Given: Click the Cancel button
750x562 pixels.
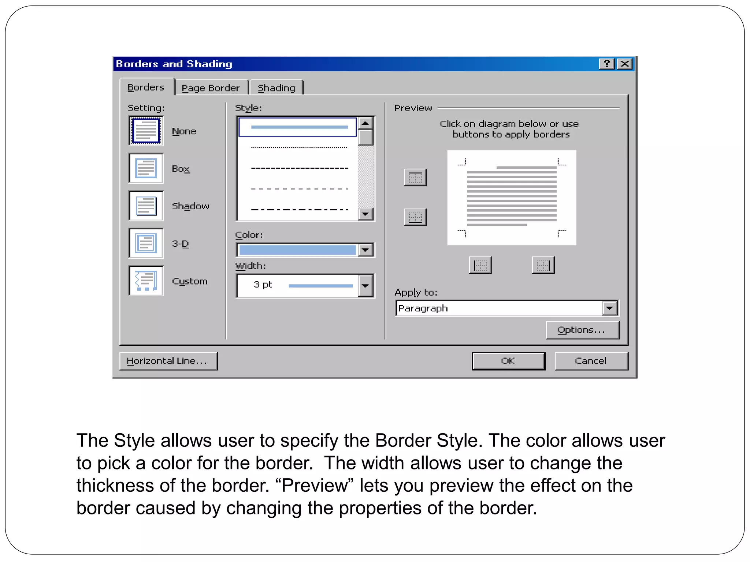Looking at the screenshot, I should click(591, 361).
